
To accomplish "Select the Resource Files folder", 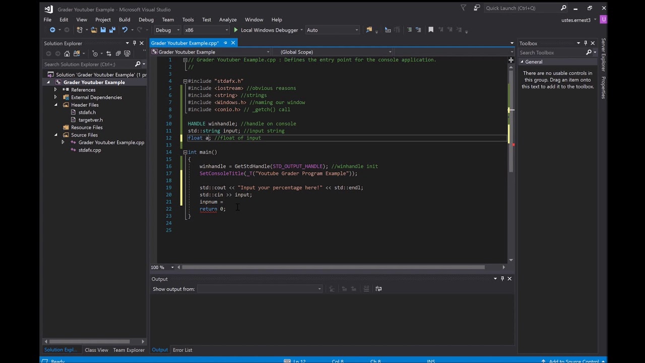I will [87, 128].
